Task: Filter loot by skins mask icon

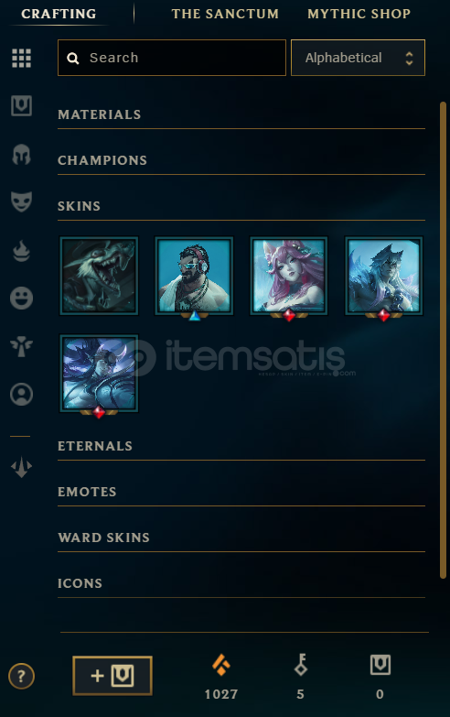Action: 21,201
